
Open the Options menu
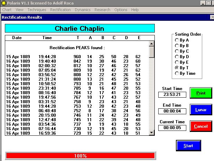click(x=121, y=10)
